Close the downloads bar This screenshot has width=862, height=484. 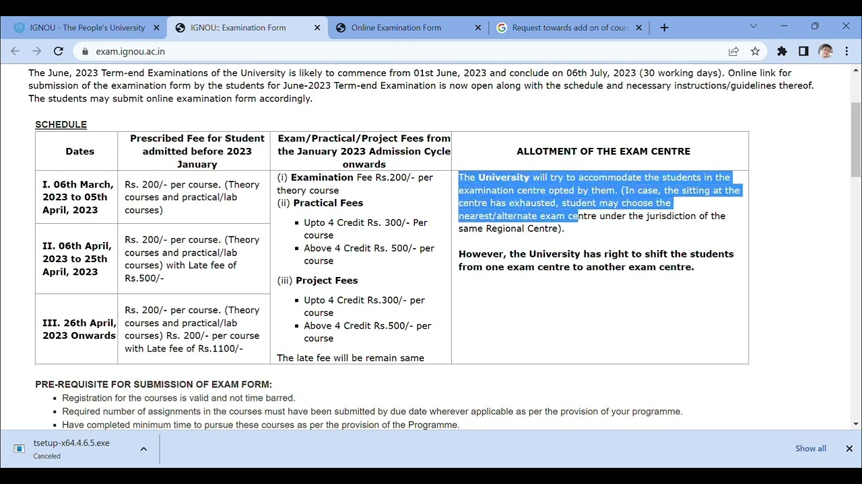pos(849,448)
